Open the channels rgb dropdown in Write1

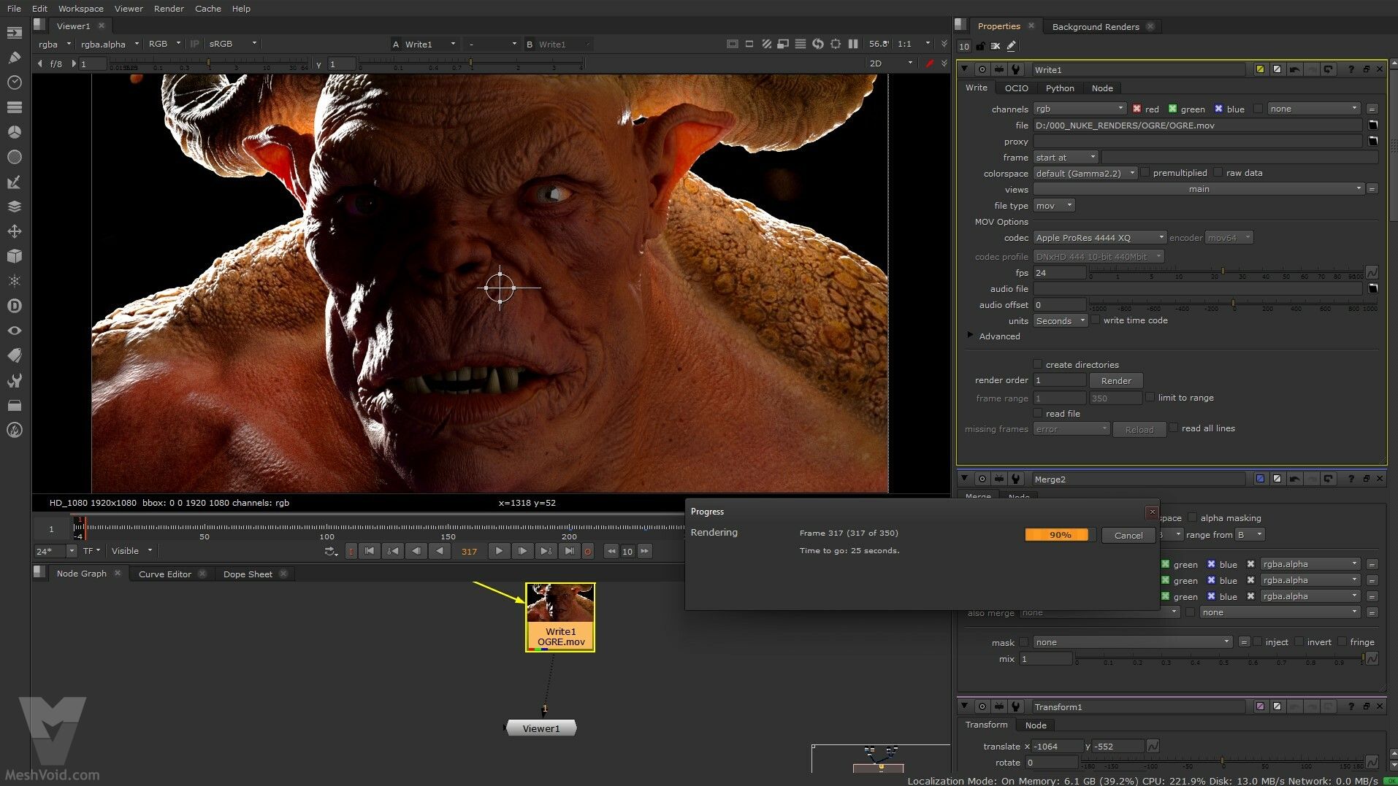(x=1080, y=109)
